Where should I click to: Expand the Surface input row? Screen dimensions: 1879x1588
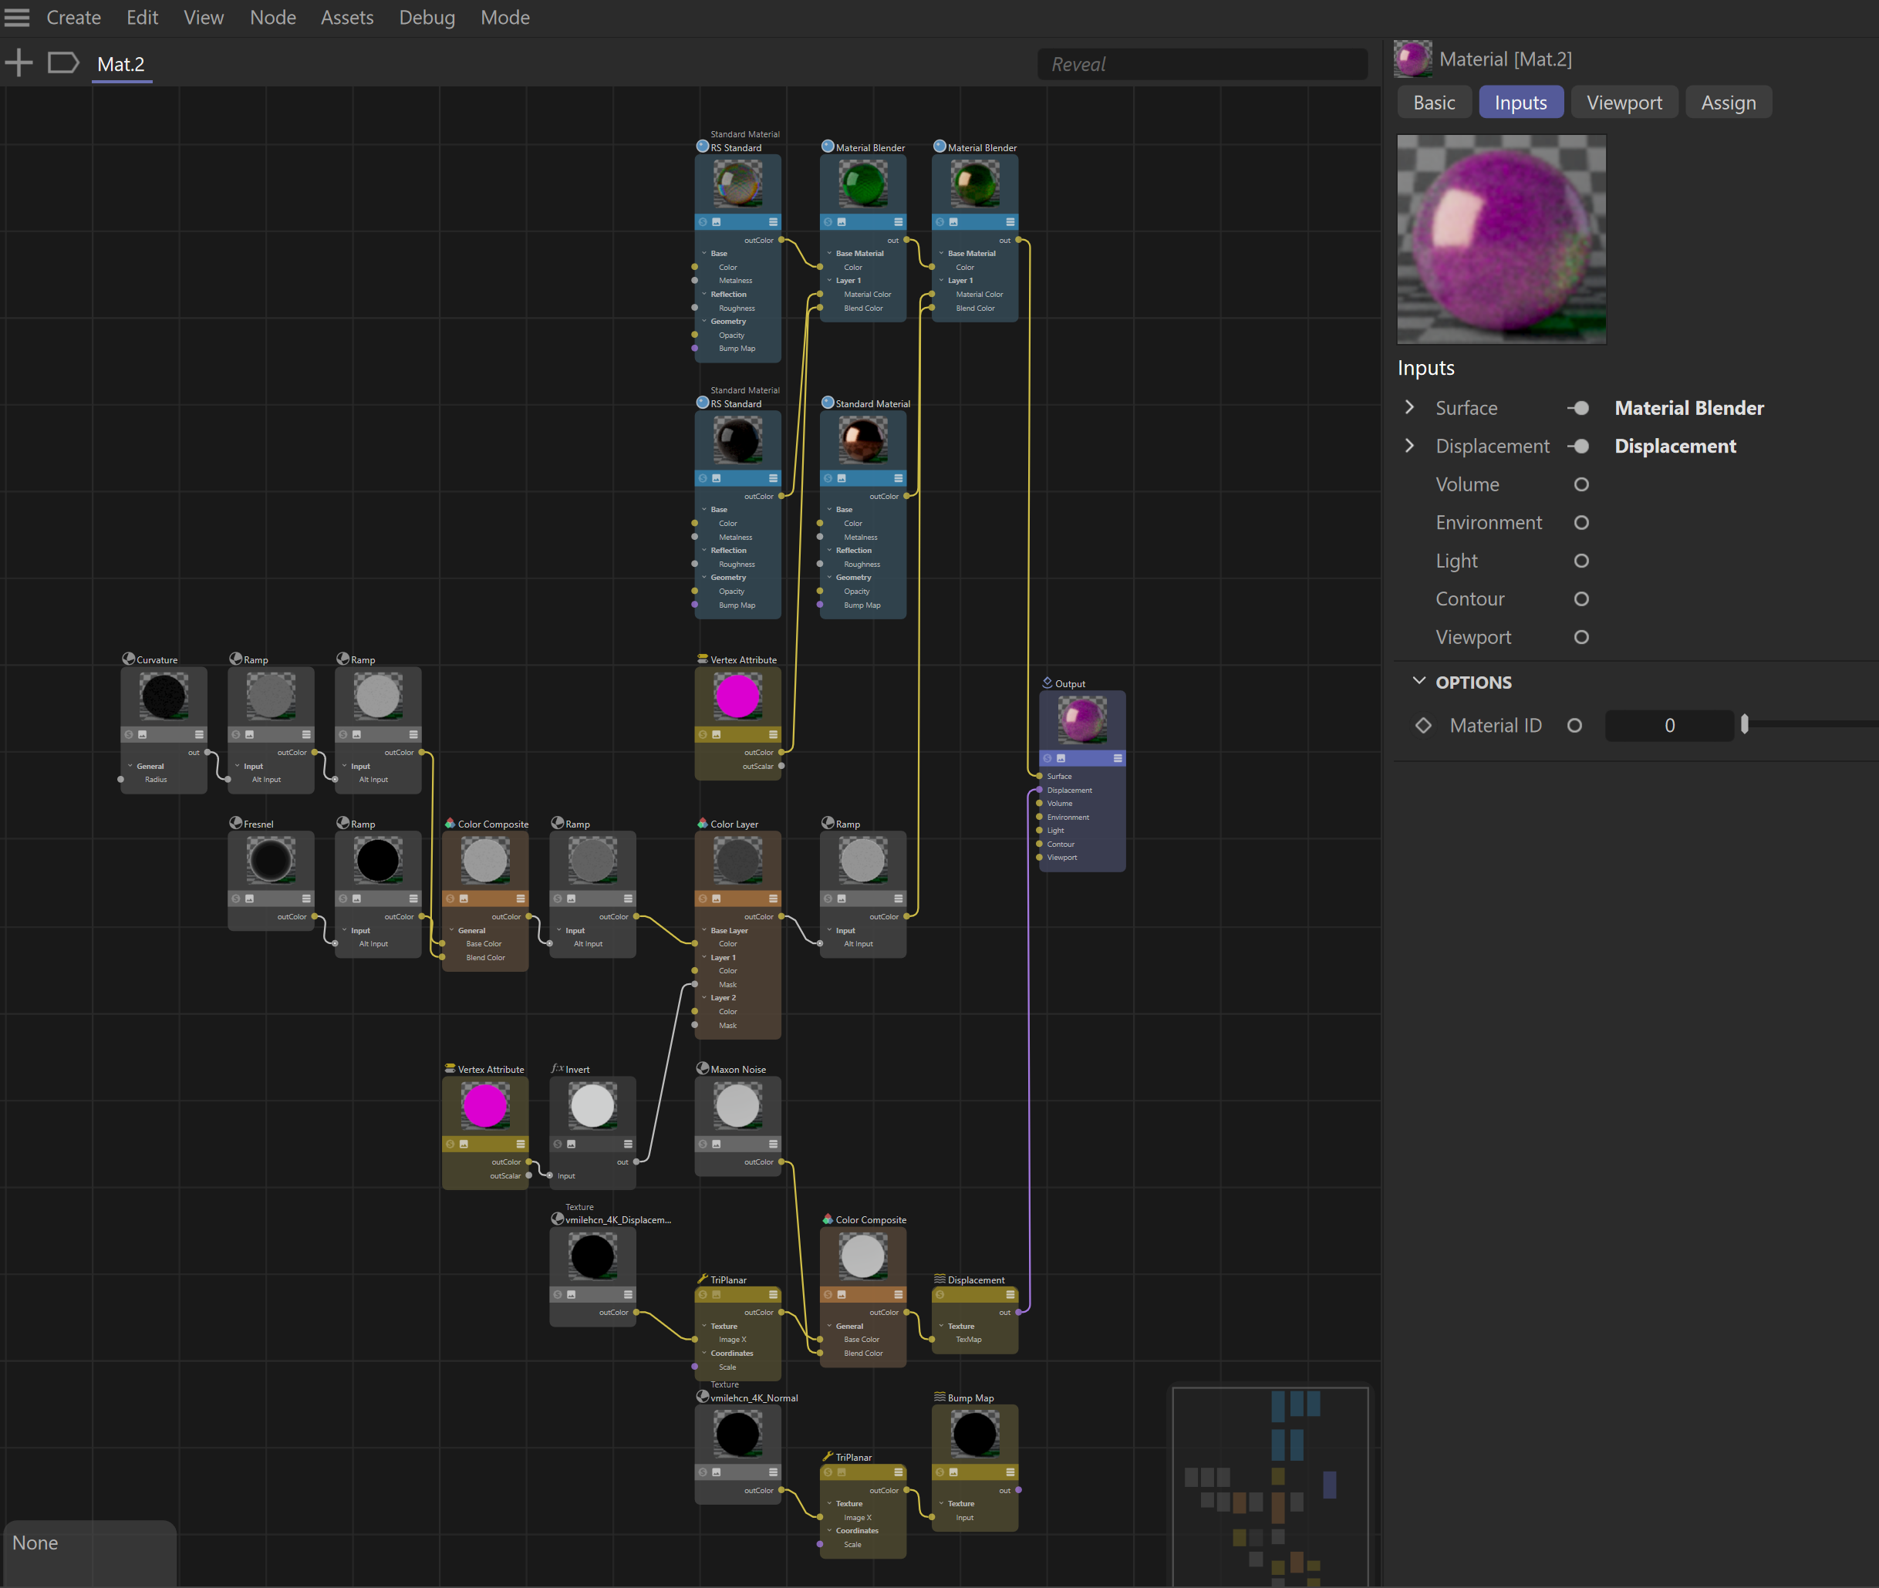click(x=1410, y=408)
